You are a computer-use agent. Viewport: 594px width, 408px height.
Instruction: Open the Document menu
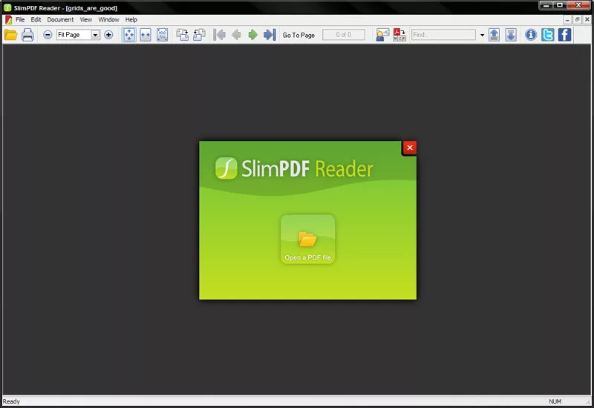click(60, 19)
